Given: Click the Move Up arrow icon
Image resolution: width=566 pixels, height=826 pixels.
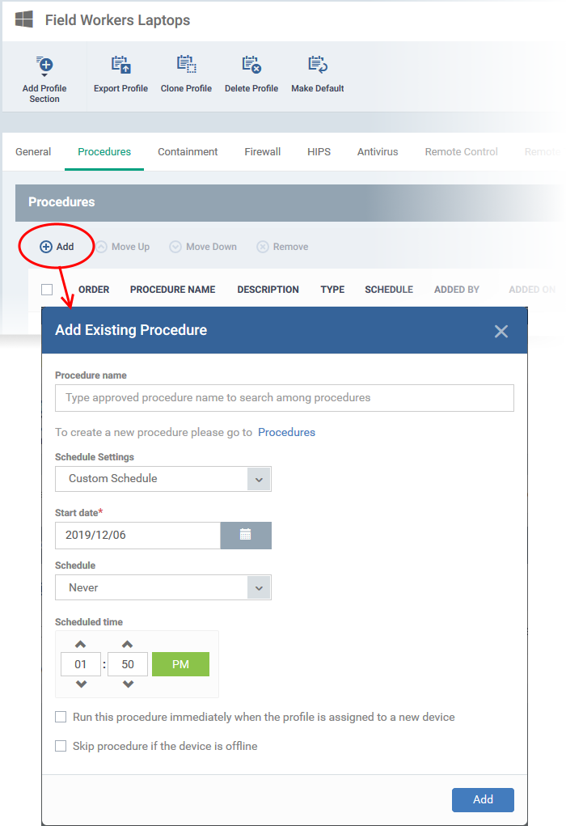Looking at the screenshot, I should (x=101, y=247).
